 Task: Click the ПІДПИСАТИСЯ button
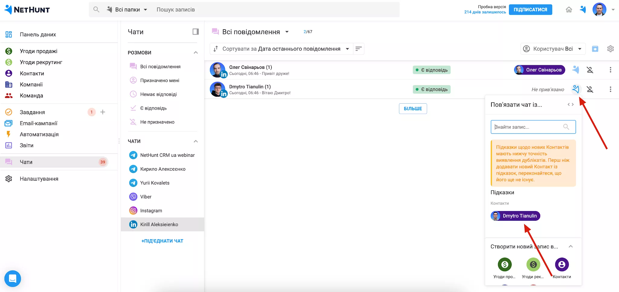point(530,10)
